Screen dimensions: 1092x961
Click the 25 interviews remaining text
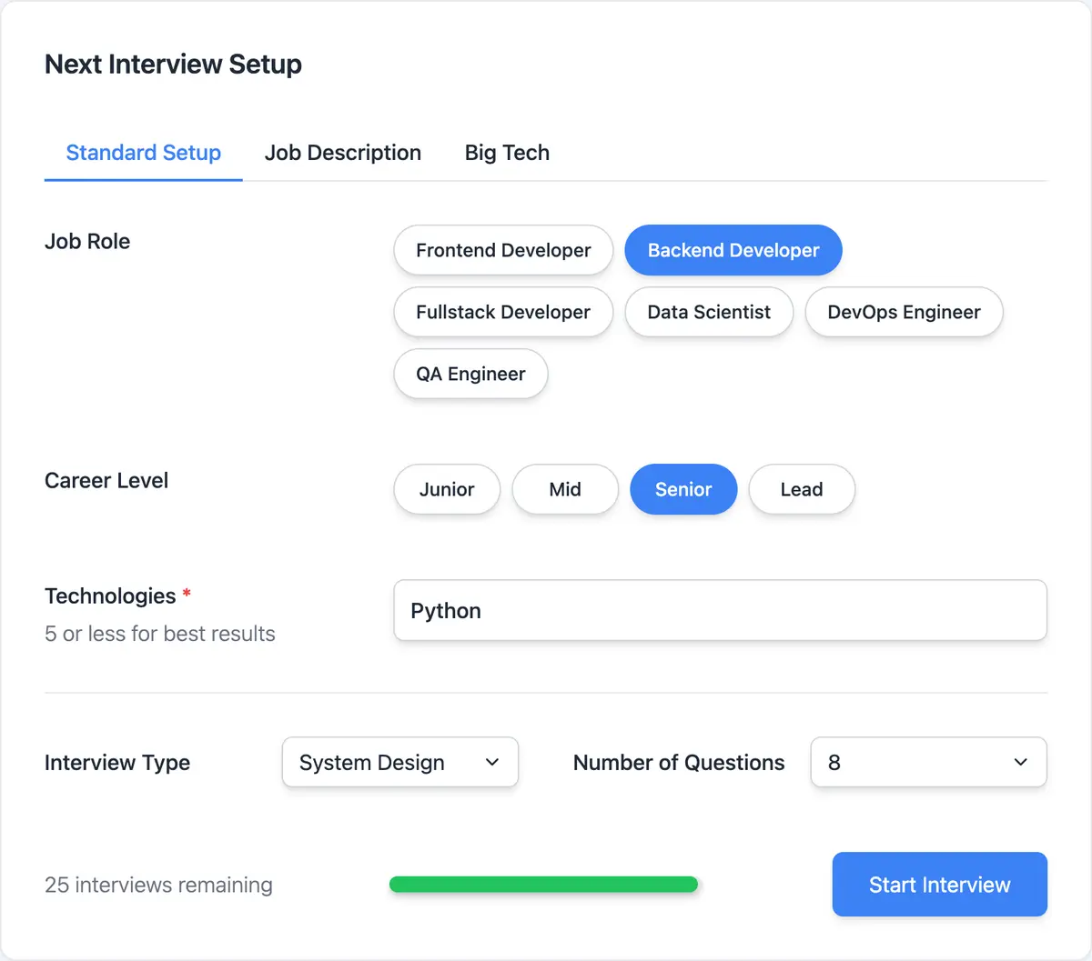coord(158,884)
